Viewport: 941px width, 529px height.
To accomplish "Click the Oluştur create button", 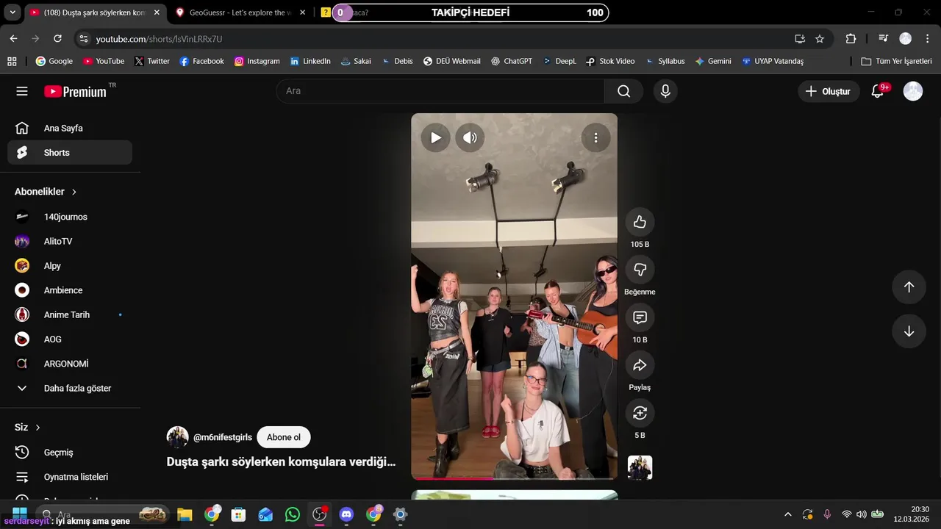I will pos(829,91).
